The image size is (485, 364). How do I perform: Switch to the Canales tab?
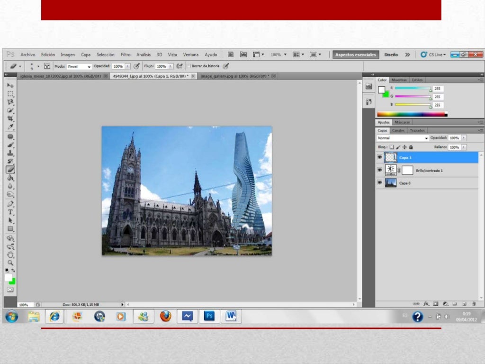point(398,131)
